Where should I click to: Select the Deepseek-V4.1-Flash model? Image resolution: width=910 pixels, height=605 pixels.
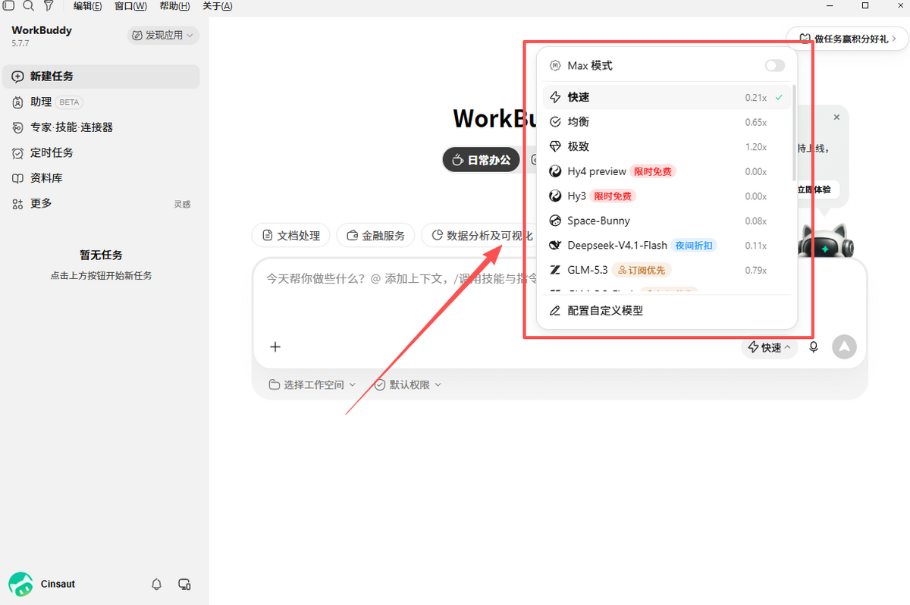667,246
